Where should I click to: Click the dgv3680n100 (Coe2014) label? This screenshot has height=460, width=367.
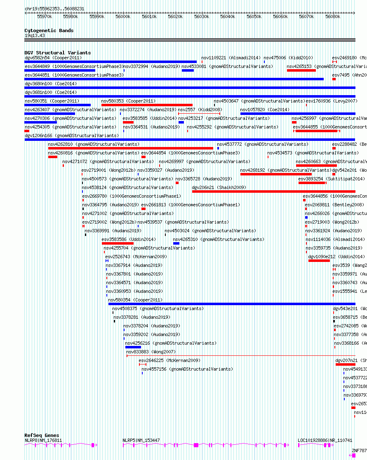point(51,84)
